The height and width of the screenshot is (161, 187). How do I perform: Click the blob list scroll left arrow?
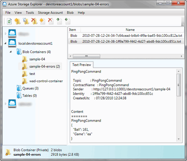coord(70,56)
